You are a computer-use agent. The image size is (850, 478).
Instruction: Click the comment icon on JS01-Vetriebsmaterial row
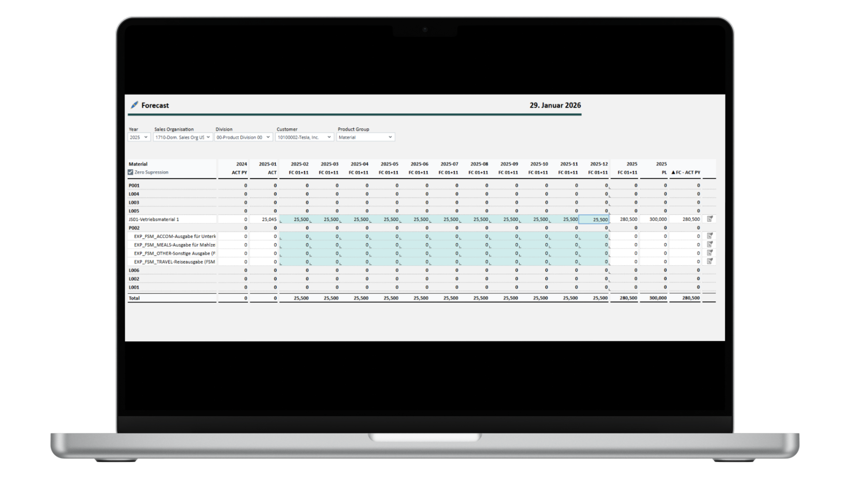click(x=710, y=219)
